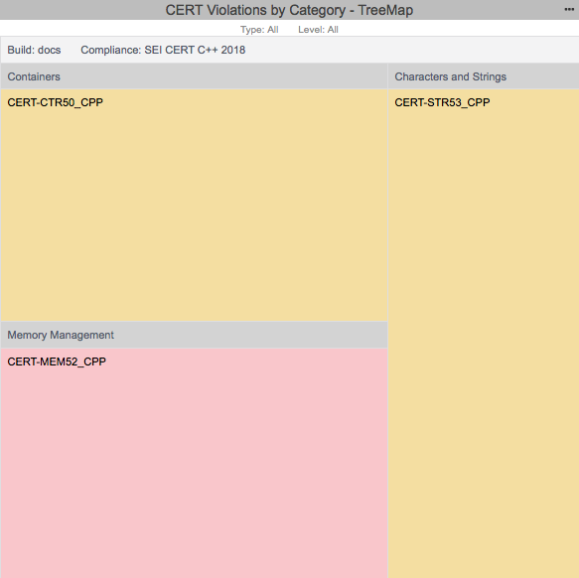579x578 pixels.
Task: Open the widget ellipsis options menu
Action: (x=569, y=10)
